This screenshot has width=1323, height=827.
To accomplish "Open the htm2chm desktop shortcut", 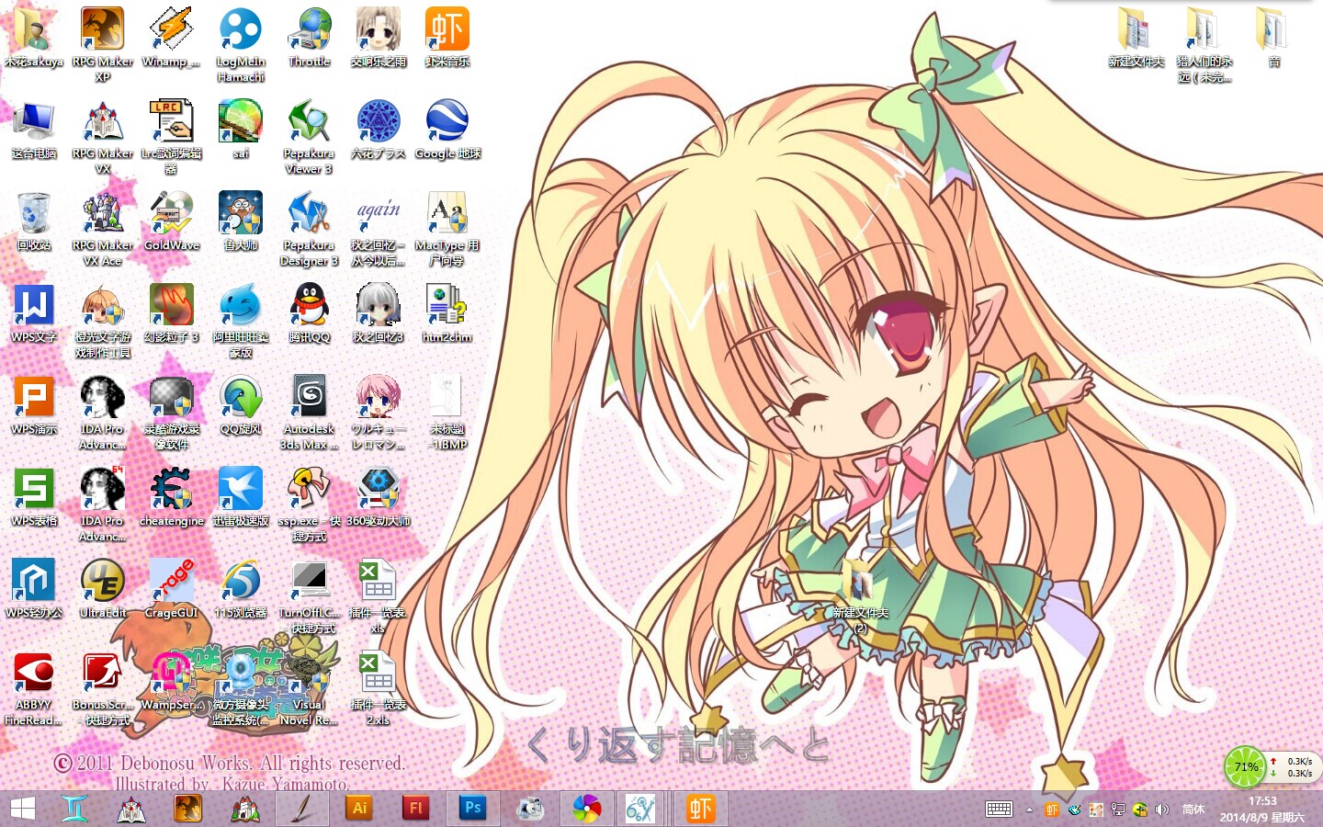I will (447, 312).
